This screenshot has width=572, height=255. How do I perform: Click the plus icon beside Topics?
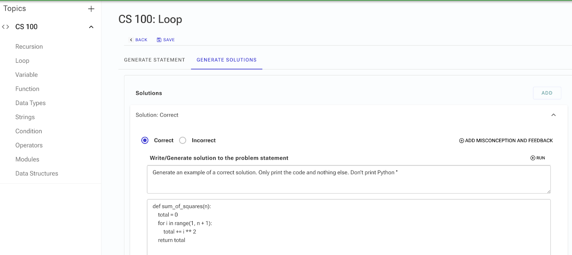pos(91,9)
